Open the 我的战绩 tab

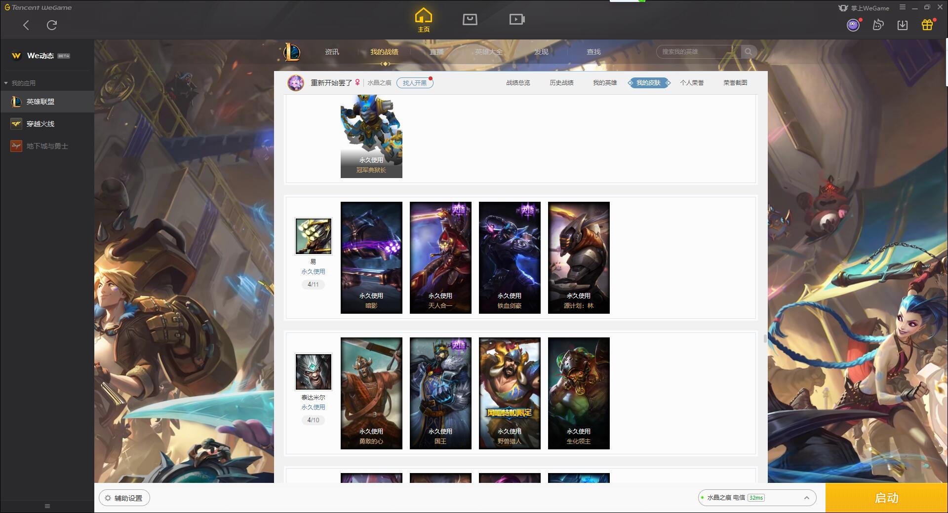pos(384,52)
